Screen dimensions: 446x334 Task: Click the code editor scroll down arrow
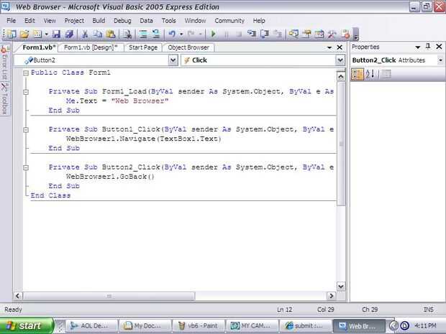(341, 287)
